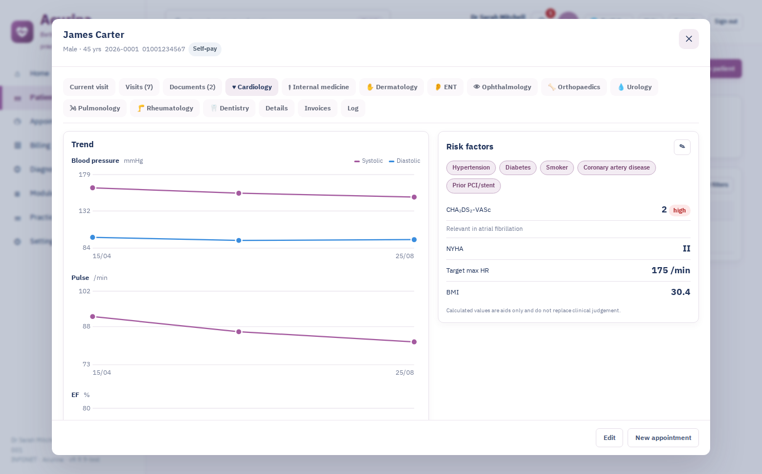
Task: Select the Orthopaedics tab
Action: (x=574, y=87)
